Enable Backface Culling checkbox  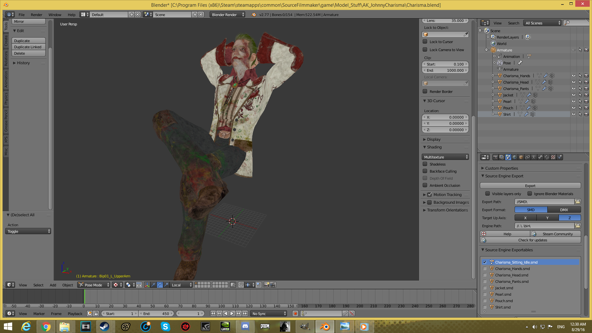click(x=425, y=171)
